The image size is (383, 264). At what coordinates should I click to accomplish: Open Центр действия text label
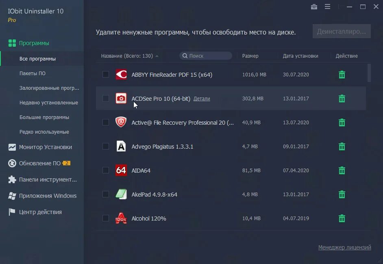pyautogui.click(x=40, y=212)
